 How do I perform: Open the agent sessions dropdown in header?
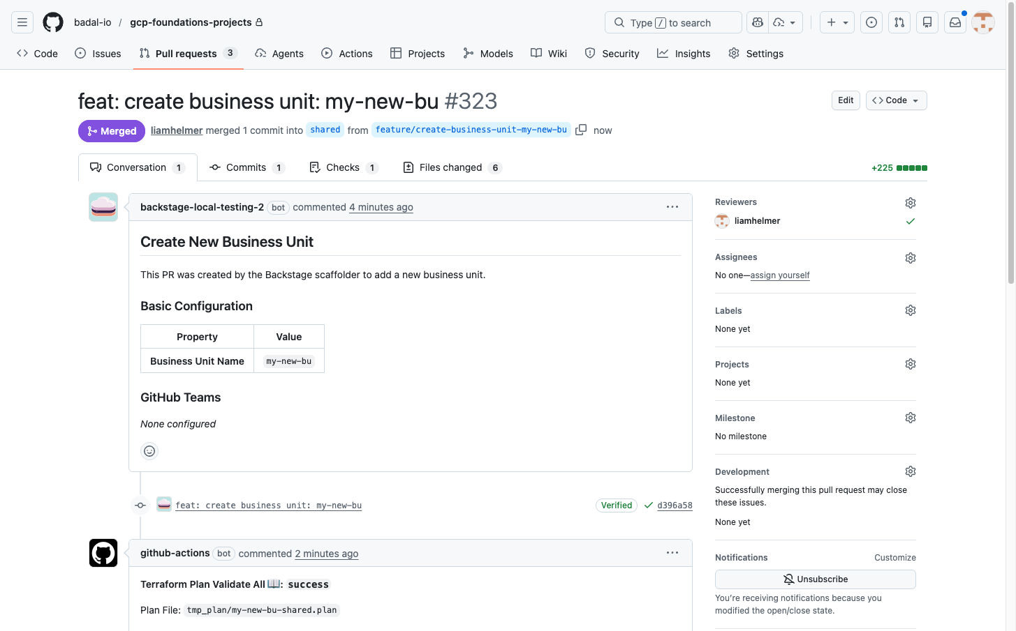786,22
